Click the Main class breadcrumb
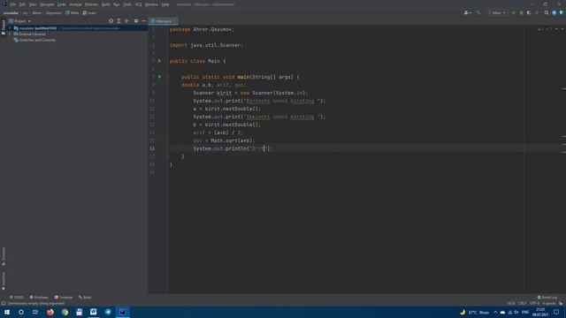The width and height of the screenshot is (566, 318). click(x=73, y=12)
